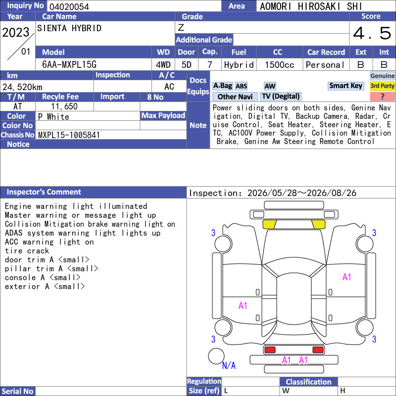Click the AC air conditioning value

pyautogui.click(x=169, y=87)
